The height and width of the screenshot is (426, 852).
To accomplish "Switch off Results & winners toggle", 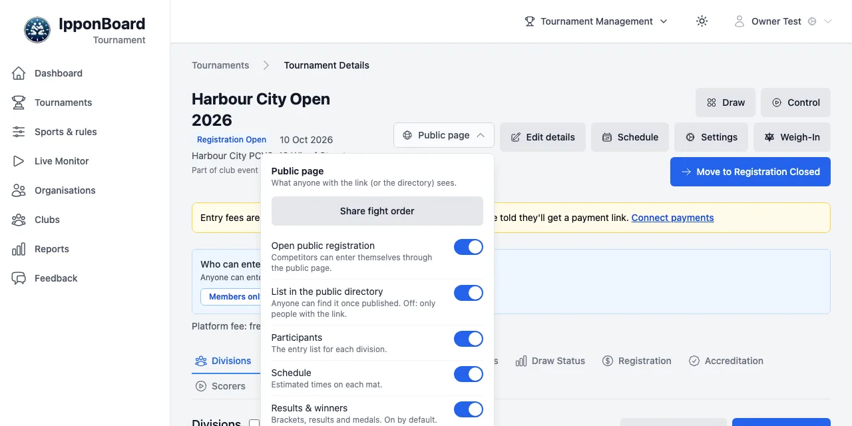I will 469,409.
